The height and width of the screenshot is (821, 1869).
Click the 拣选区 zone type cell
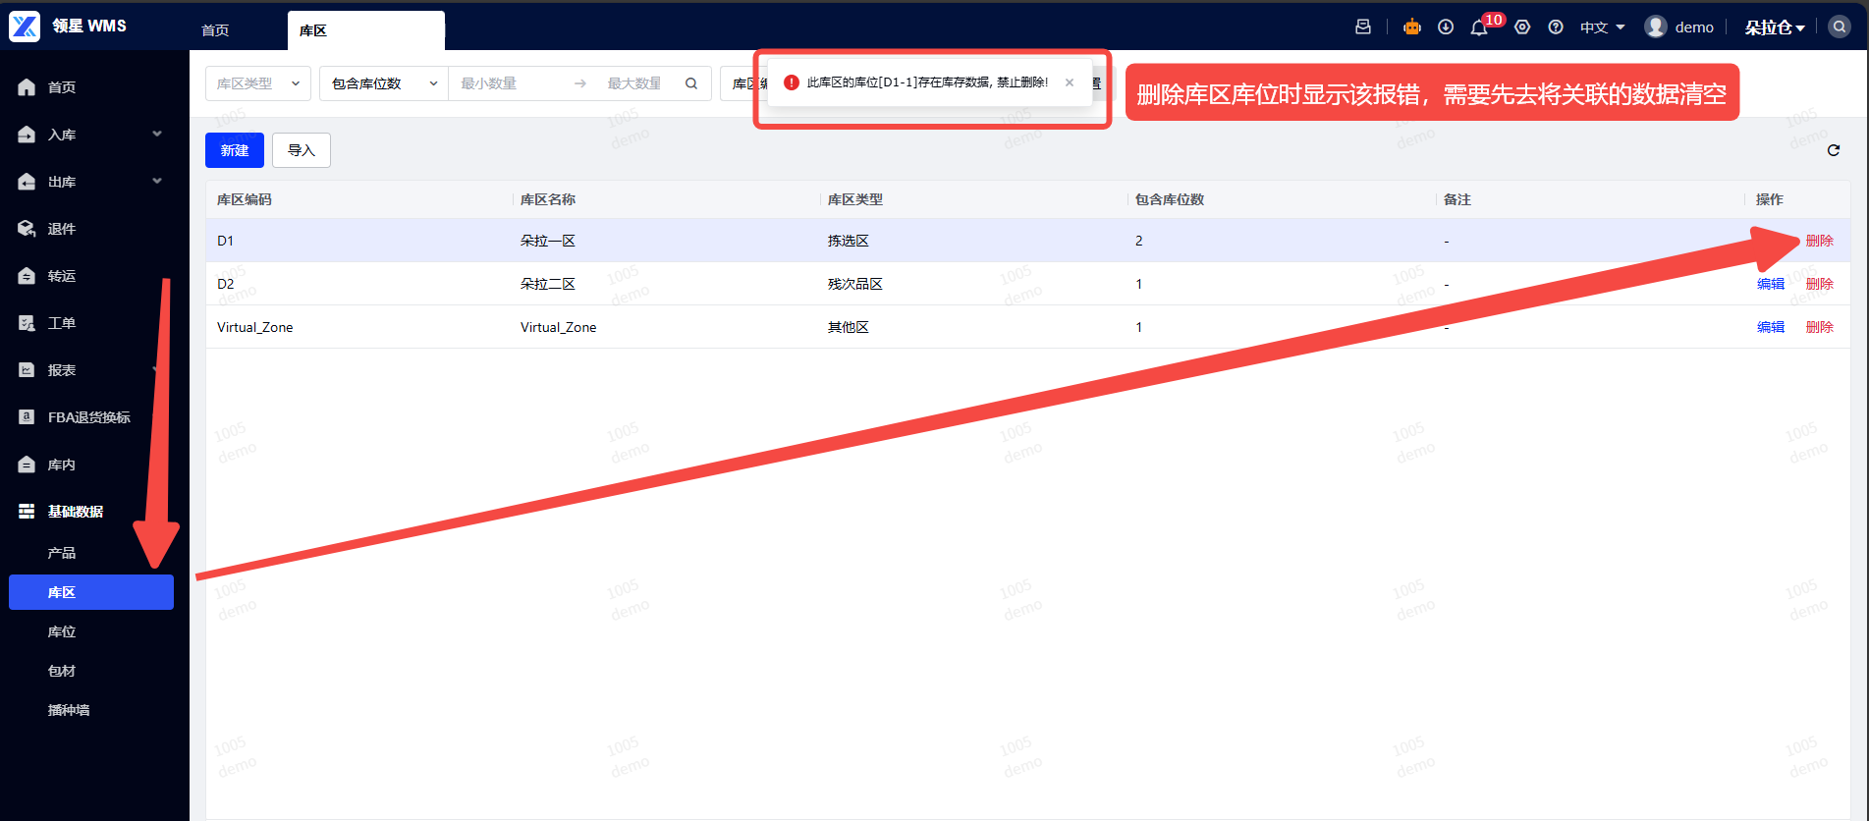click(849, 241)
